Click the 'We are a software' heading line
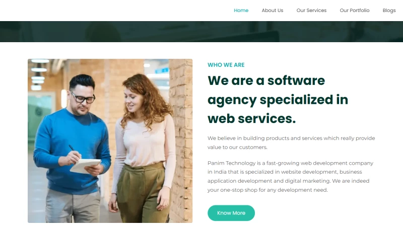403x241 pixels. coord(266,80)
